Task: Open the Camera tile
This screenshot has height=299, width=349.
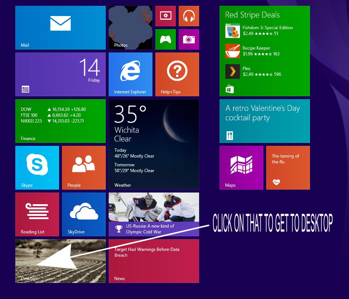Action: click(189, 39)
